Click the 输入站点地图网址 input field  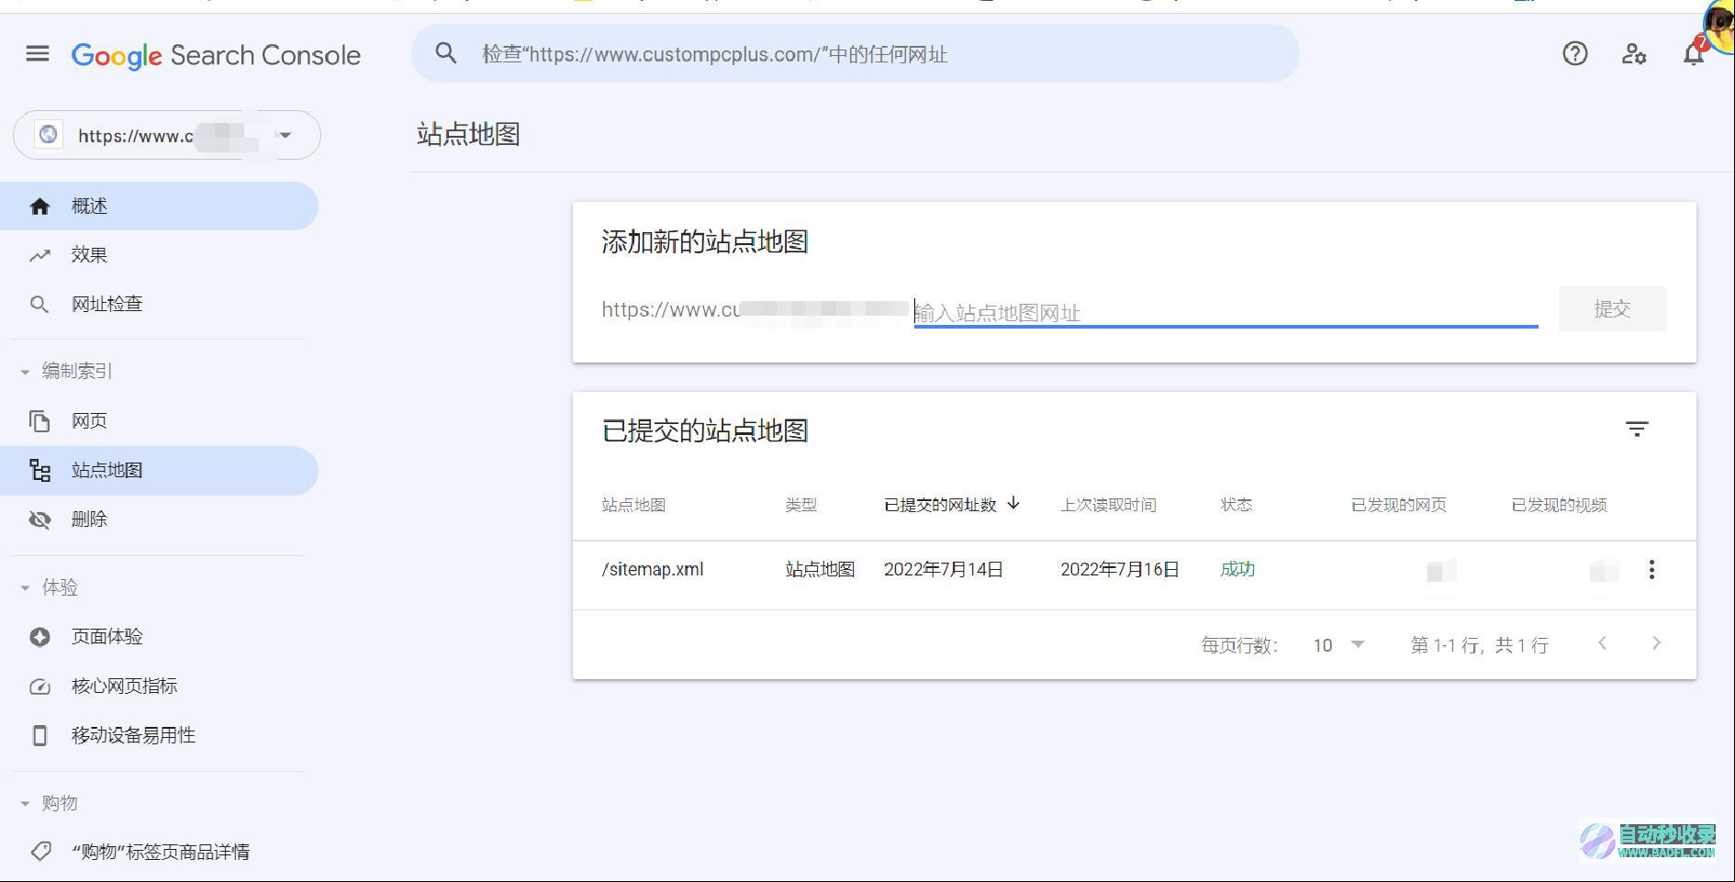[x=1226, y=312]
